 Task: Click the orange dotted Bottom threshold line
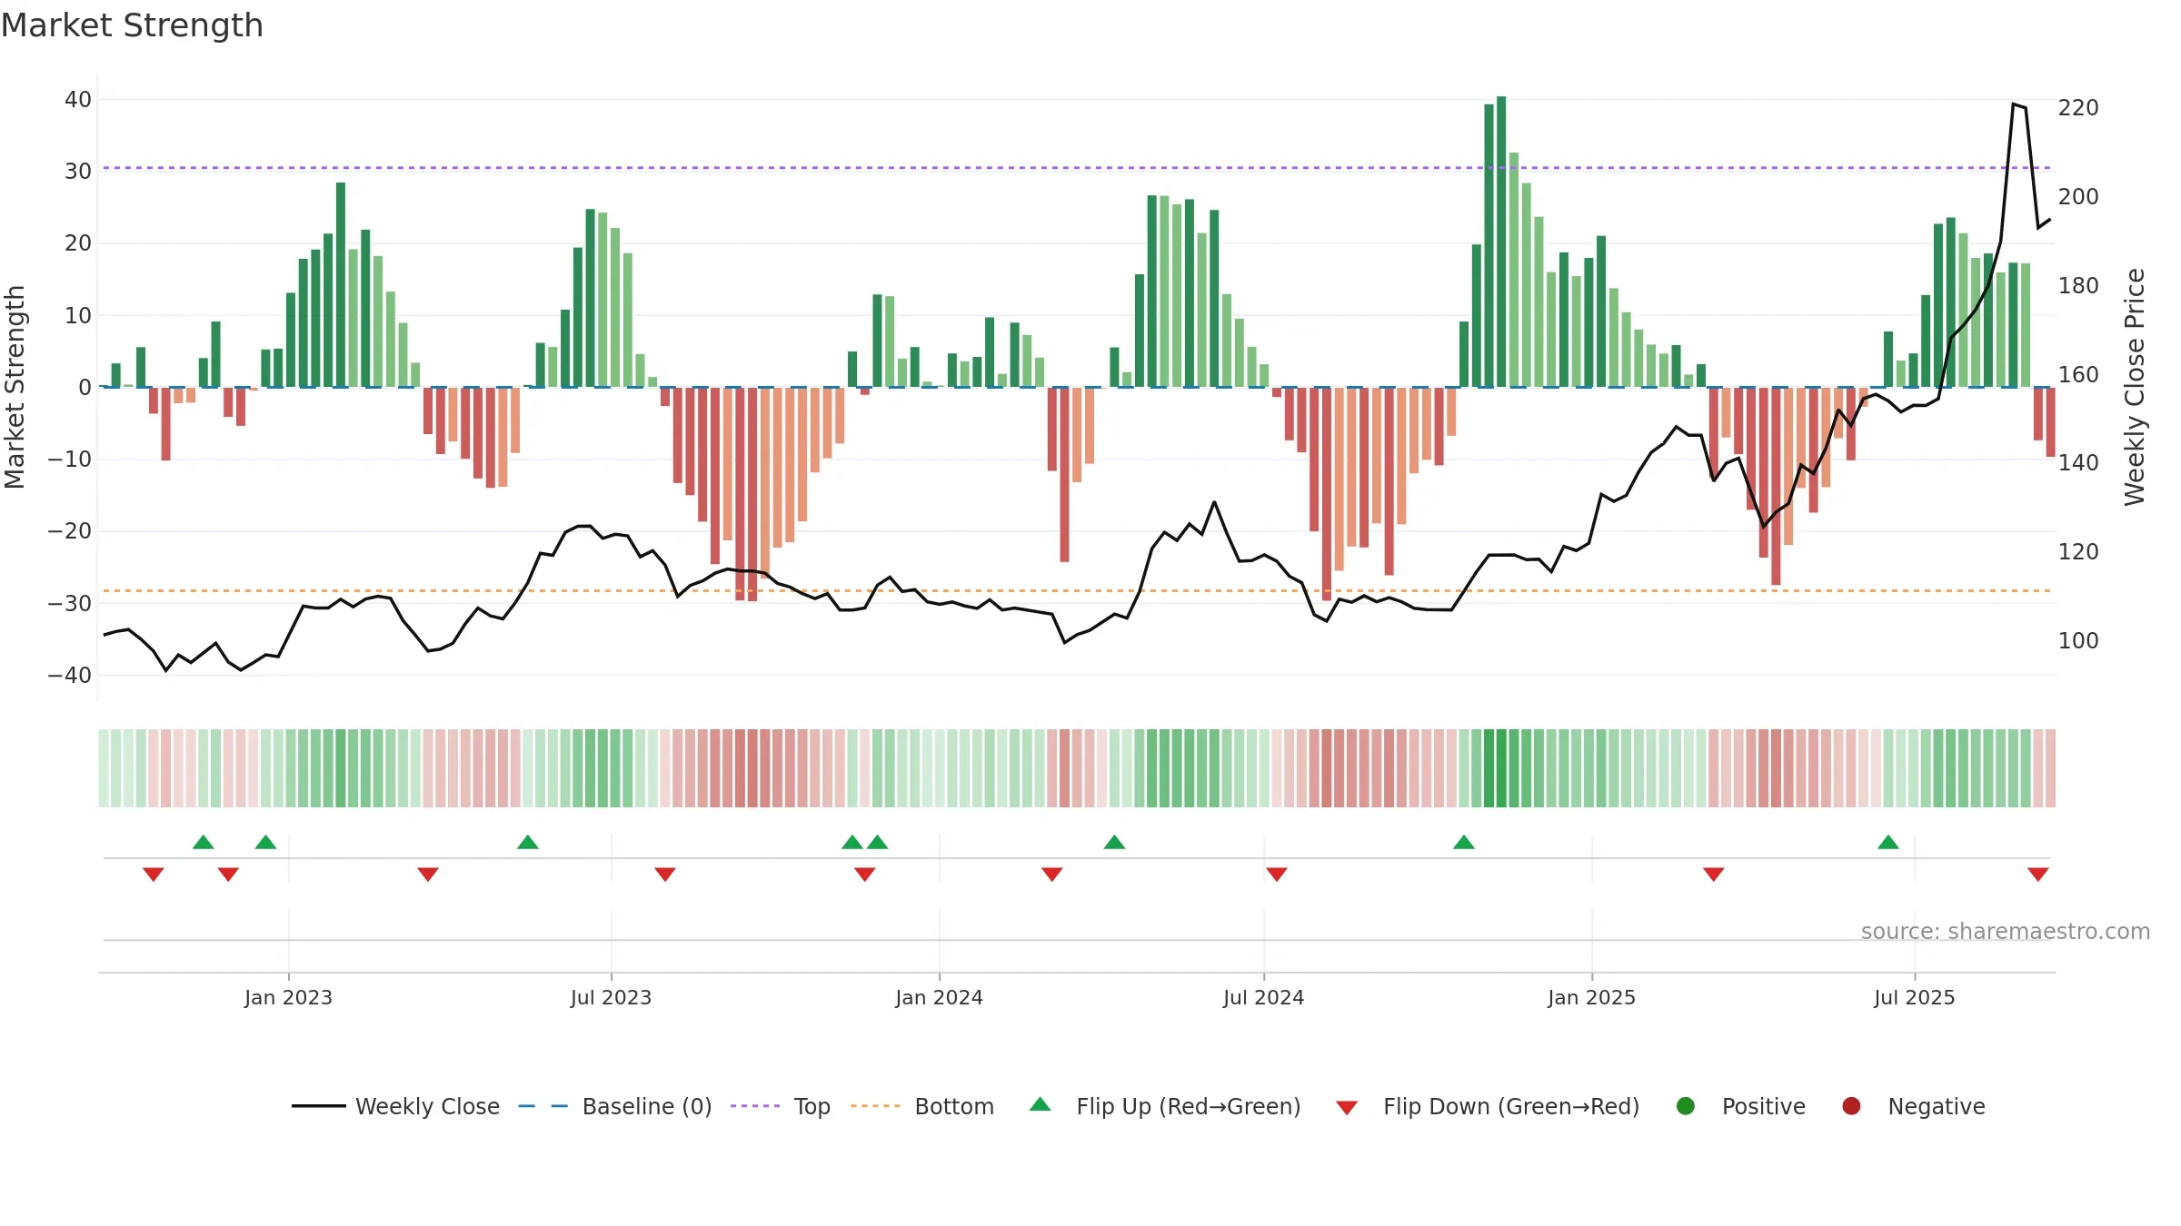(1076, 591)
